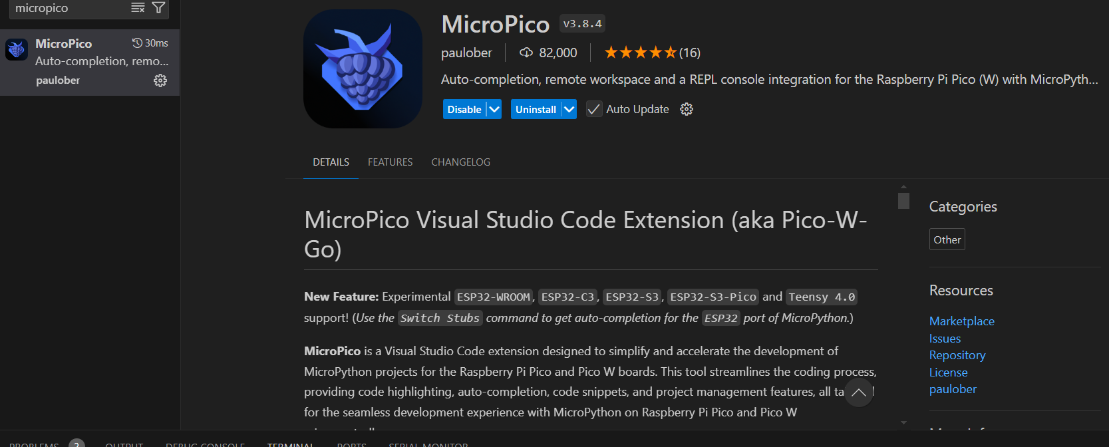The width and height of the screenshot is (1109, 447).
Task: Clear the extensions search results icon
Action: click(x=138, y=8)
